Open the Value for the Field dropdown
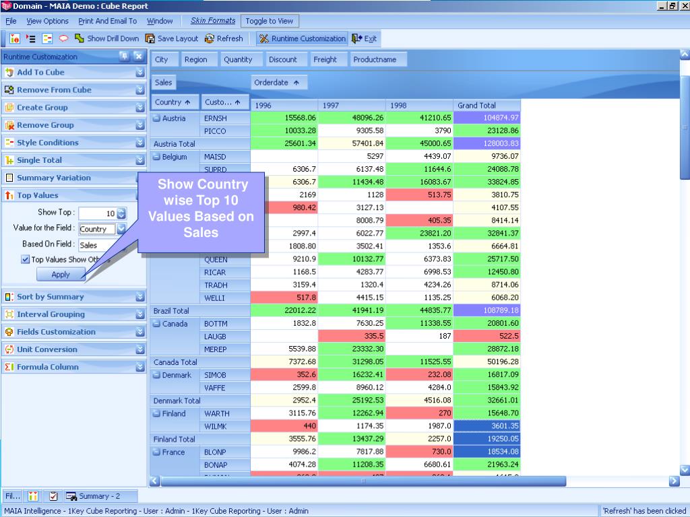Viewport: 690px width, 517px height. coord(121,229)
